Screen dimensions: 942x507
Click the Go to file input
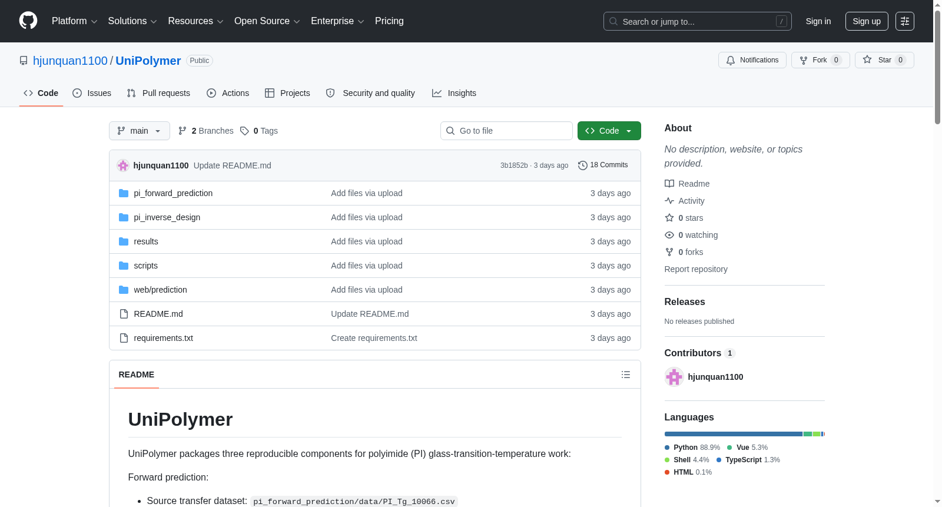click(x=506, y=131)
